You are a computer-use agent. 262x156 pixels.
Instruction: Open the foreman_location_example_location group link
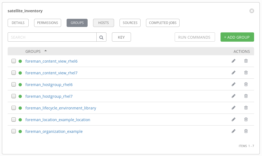[x=58, y=120]
